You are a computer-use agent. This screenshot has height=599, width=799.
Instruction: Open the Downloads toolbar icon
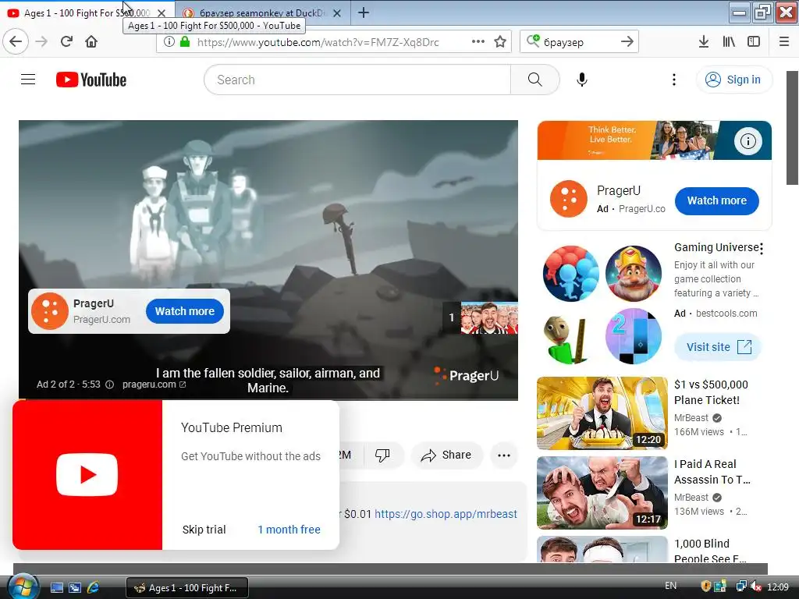click(703, 42)
